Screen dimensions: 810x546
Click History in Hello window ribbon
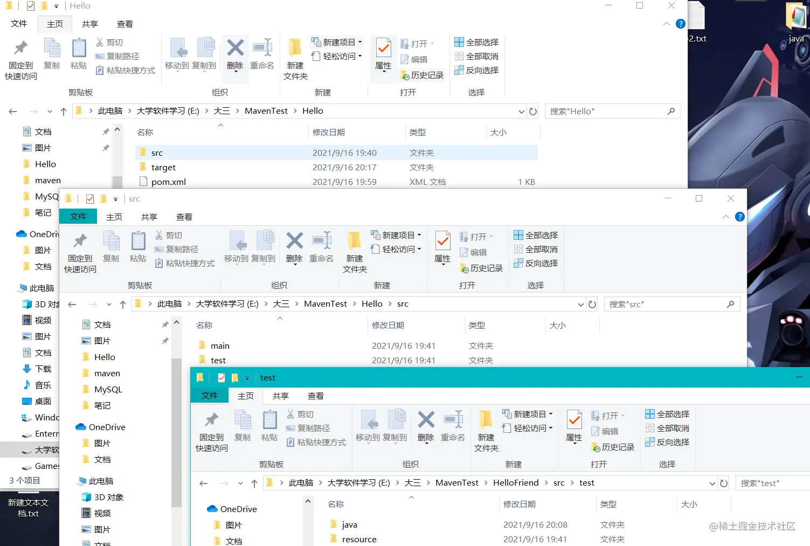tap(422, 75)
